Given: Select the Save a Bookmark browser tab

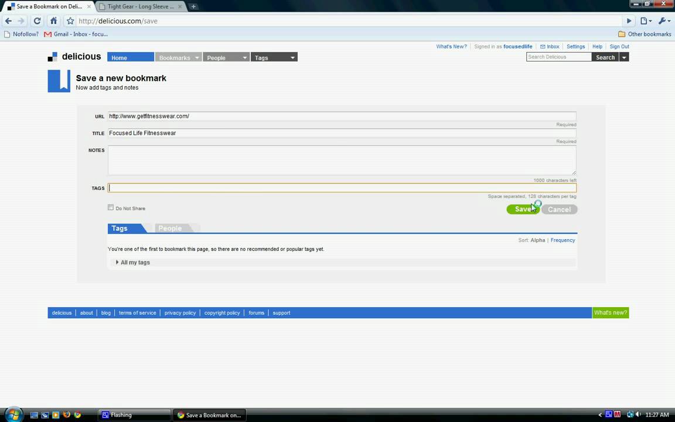Looking at the screenshot, I should (x=48, y=6).
